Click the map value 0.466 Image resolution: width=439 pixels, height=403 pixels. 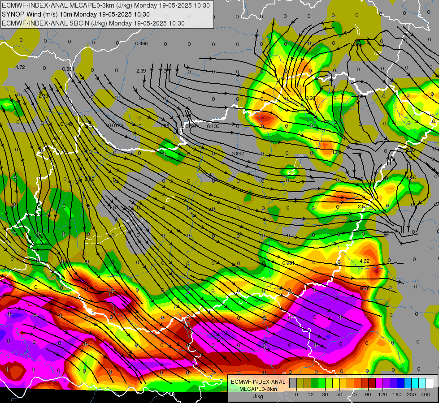coord(141,43)
